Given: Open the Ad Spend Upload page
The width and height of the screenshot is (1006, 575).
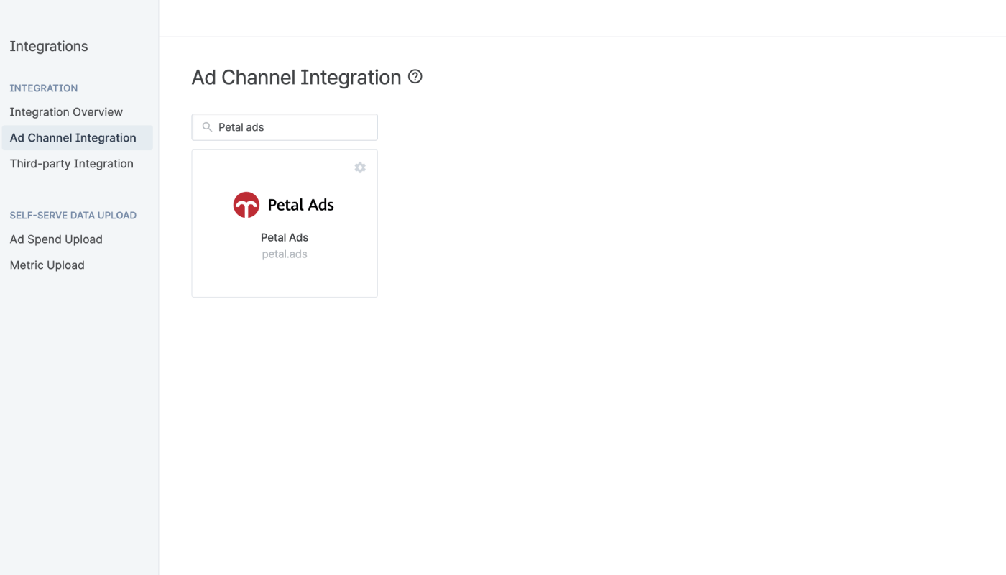Looking at the screenshot, I should coord(56,239).
